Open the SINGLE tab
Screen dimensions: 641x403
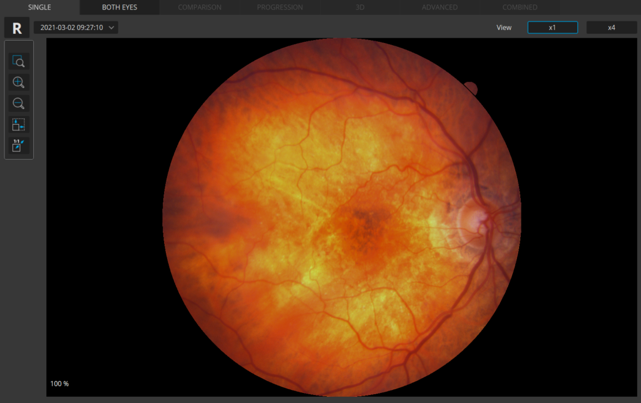39,8
